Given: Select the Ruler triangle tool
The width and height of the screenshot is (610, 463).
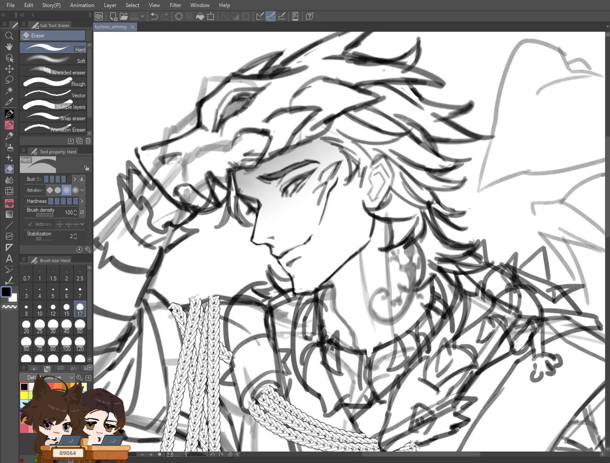Looking at the screenshot, I should click(x=9, y=247).
